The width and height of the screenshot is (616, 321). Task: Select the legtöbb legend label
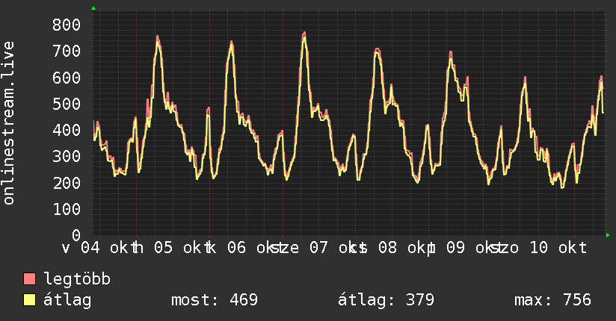pyautogui.click(x=77, y=279)
